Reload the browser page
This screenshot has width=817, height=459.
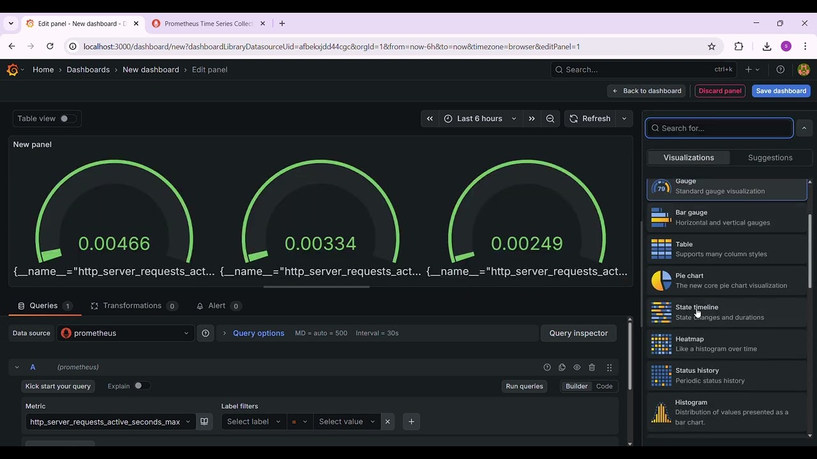50,47
